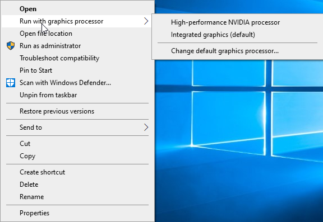Viewport: 323px width, 222px height.
Task: Select Copy from the context menu
Action: click(x=77, y=156)
